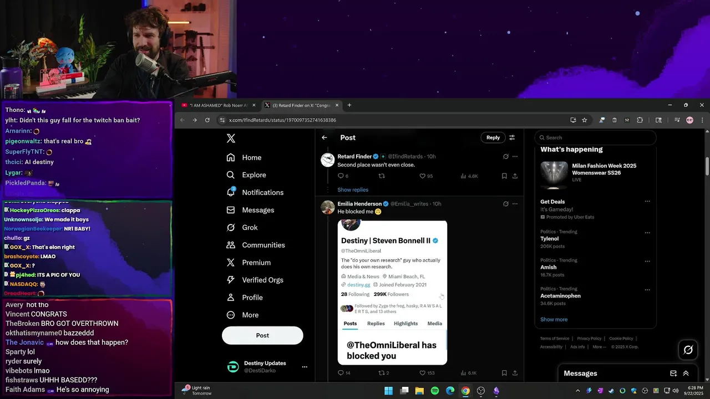The height and width of the screenshot is (399, 710).
Task: Open the Privacy Policy footer link
Action: [x=589, y=339]
